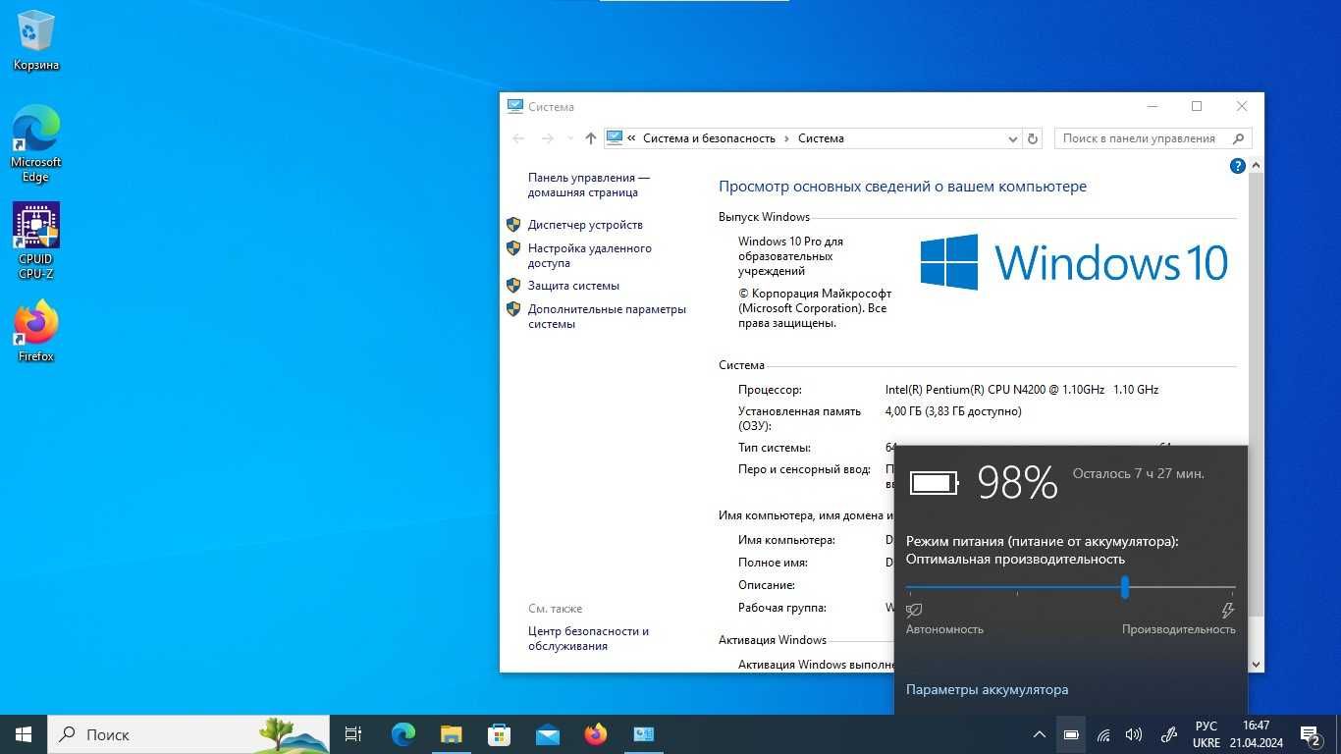
Task: Open the volume tray icon
Action: (x=1134, y=734)
